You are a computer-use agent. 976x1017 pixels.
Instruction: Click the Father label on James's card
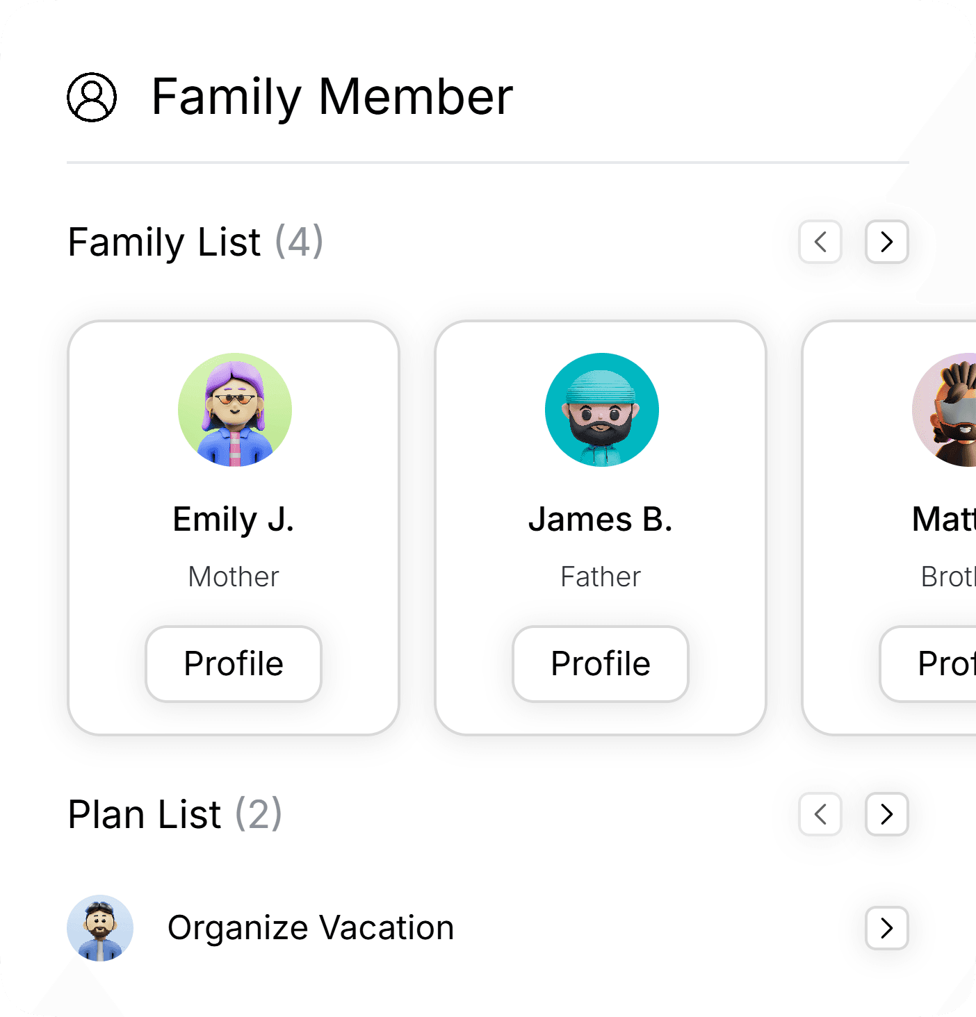click(x=601, y=577)
